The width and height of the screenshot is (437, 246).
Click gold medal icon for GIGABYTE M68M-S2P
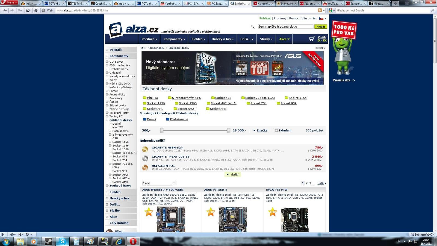(145, 149)
